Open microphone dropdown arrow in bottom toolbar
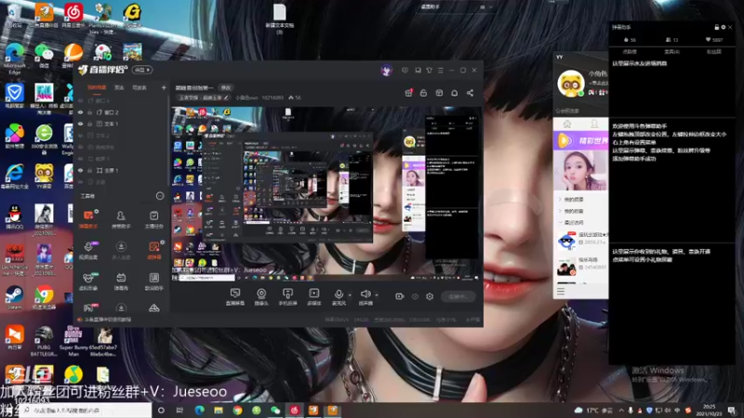 point(350,294)
